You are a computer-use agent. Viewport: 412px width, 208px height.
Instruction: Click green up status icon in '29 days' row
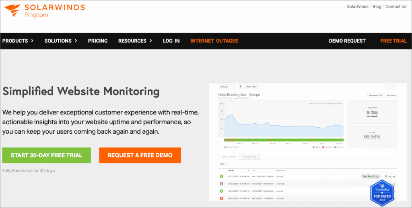222,177
